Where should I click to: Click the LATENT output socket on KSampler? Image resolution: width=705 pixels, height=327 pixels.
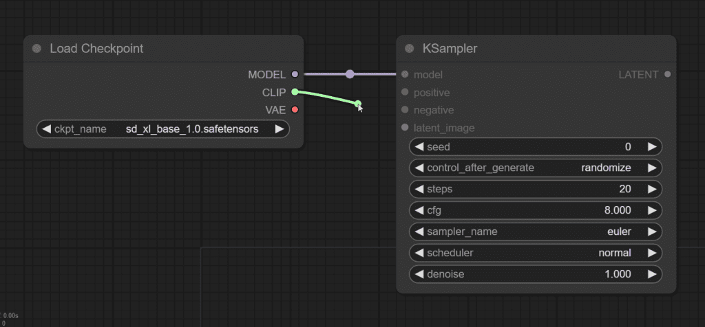(667, 74)
